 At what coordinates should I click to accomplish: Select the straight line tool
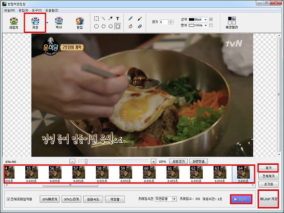[x=103, y=18]
